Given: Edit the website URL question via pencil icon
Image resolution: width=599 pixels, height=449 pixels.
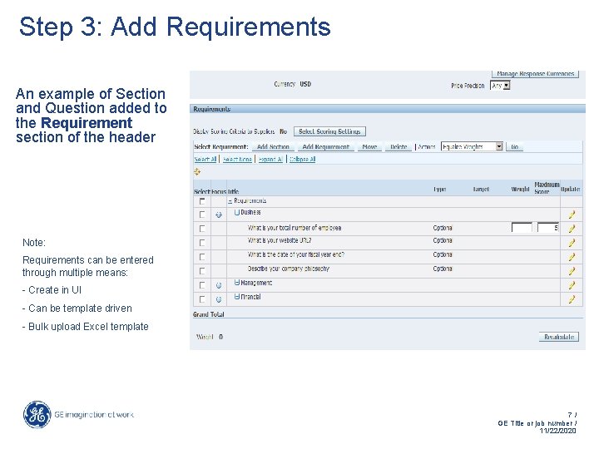Looking at the screenshot, I should (572, 243).
